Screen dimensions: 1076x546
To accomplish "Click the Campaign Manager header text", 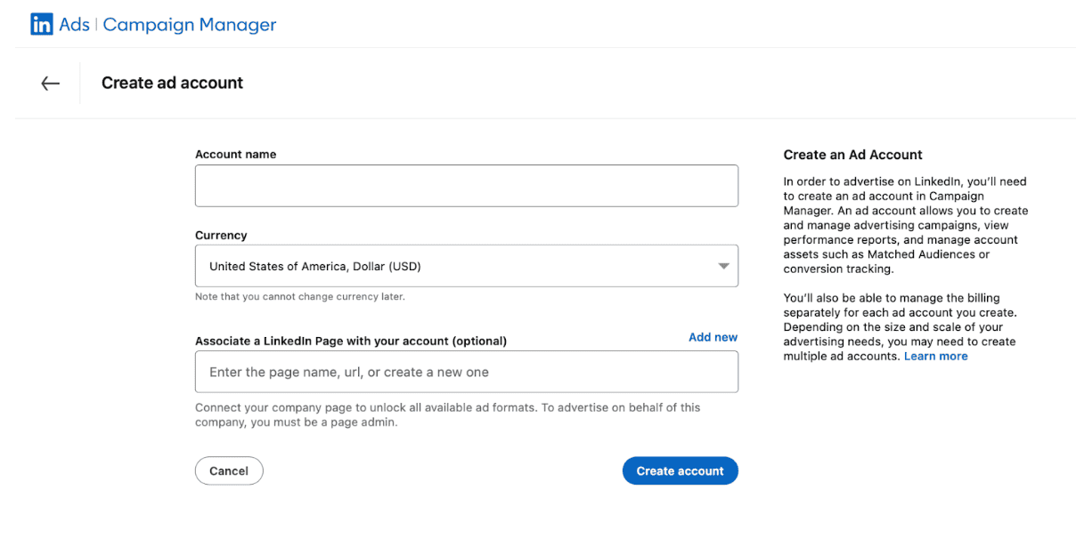I will 190,25.
